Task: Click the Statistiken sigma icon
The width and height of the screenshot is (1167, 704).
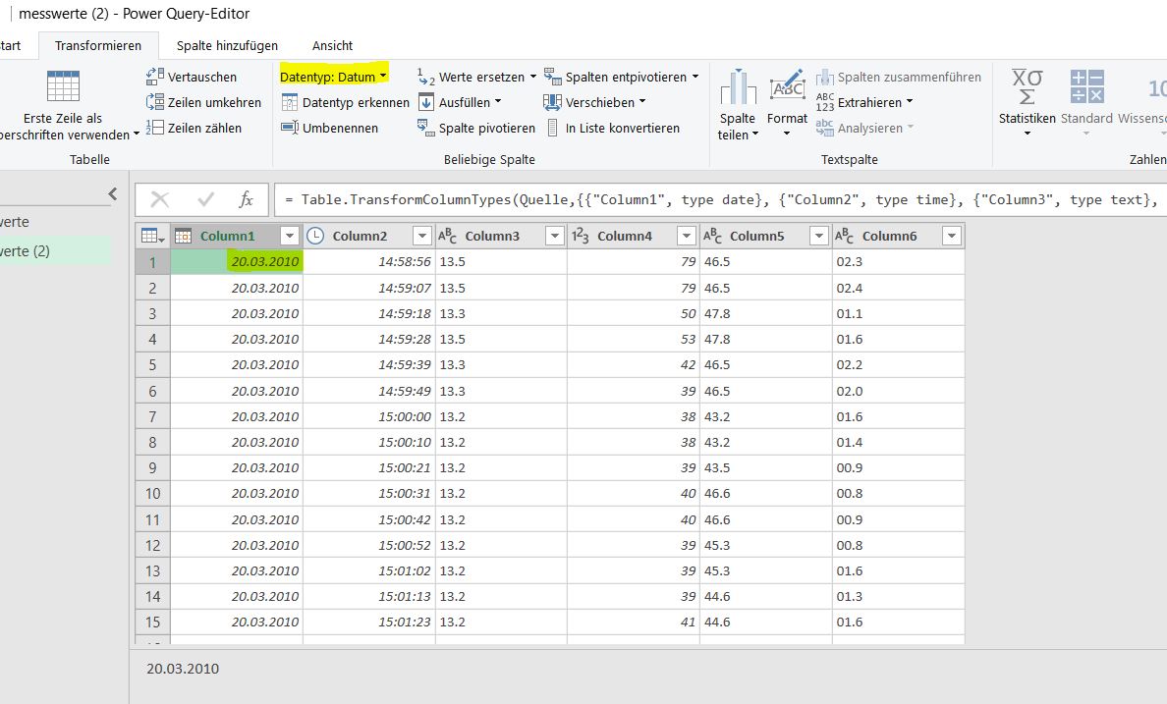Action: click(1028, 87)
